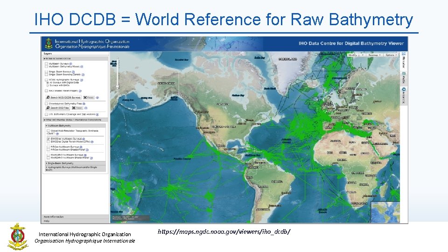
Task: Enable Crowdsourced Bathymetry Files checkbox
Action: [x=46, y=104]
